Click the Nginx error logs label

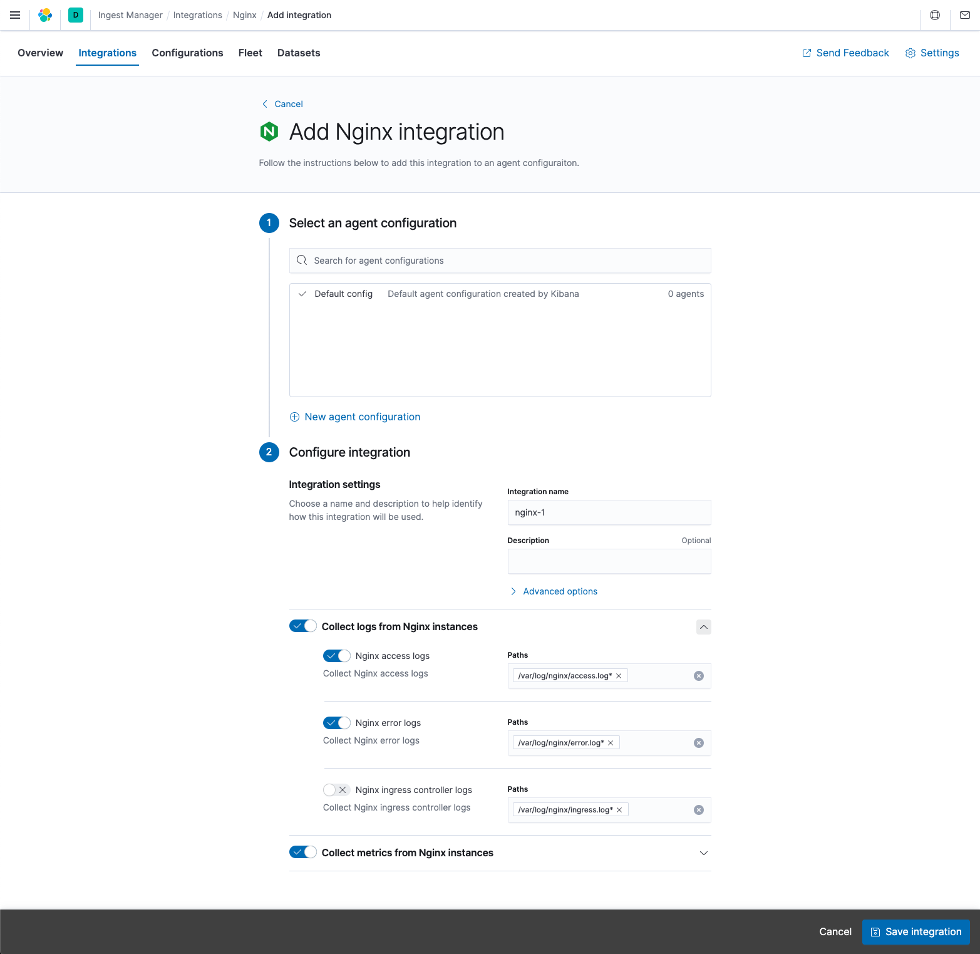pyautogui.click(x=388, y=723)
